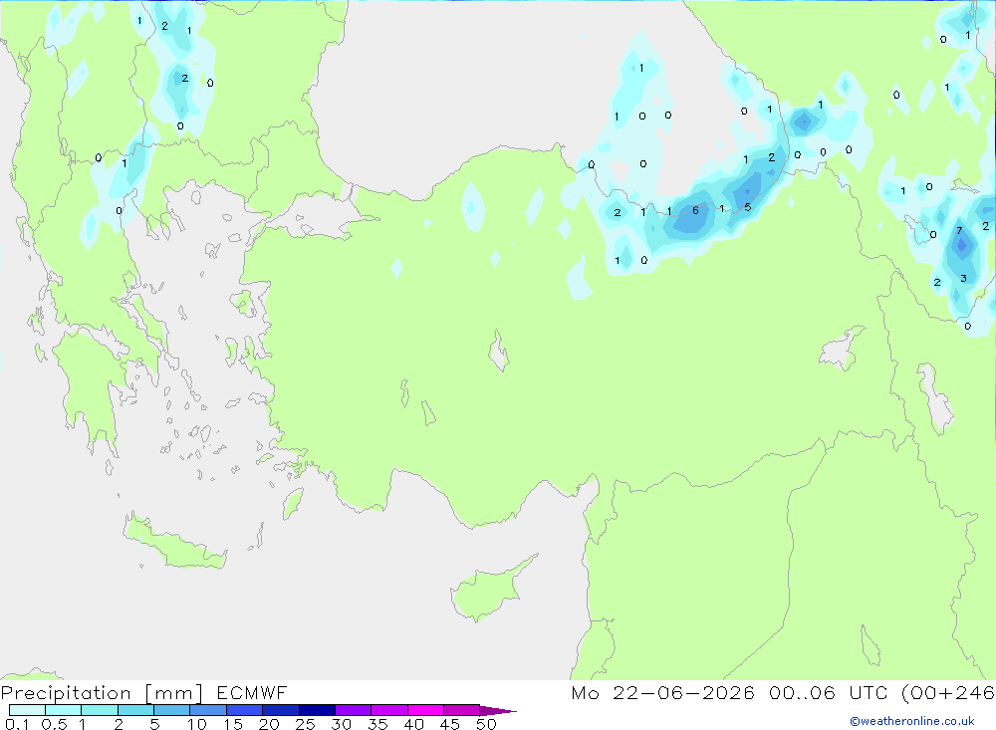The image size is (996, 730).
Task: Pick the 15–20 mm legend color swatch
Action: coord(245,710)
